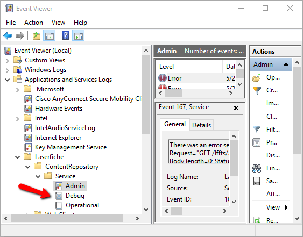Viewport: 303px width, 237px height.
Task: Open the View menu
Action: pos(58,23)
